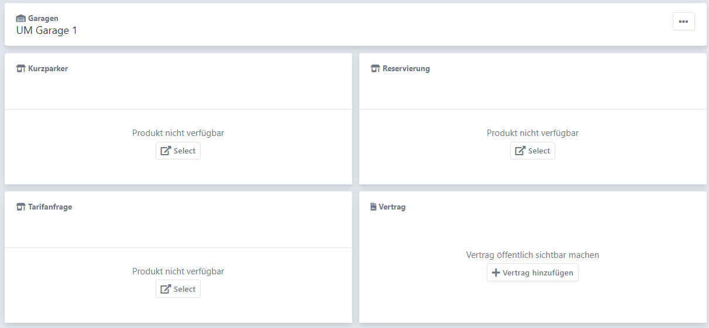This screenshot has width=709, height=328.
Task: Click the Reservierung panel heading
Action: coord(406,69)
